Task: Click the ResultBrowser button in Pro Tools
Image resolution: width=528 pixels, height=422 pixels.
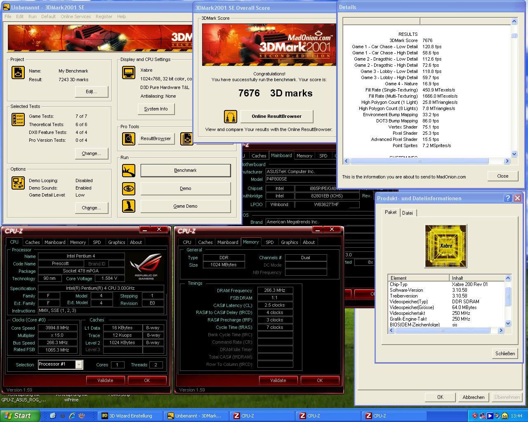Action: tap(156, 138)
